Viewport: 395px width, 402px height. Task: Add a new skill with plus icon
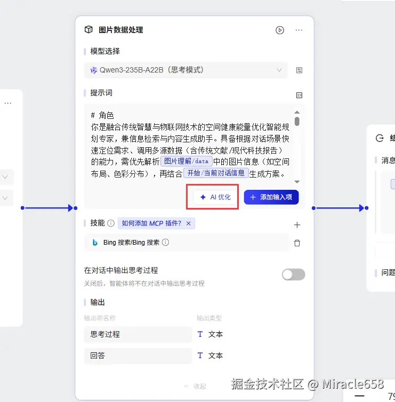click(297, 225)
